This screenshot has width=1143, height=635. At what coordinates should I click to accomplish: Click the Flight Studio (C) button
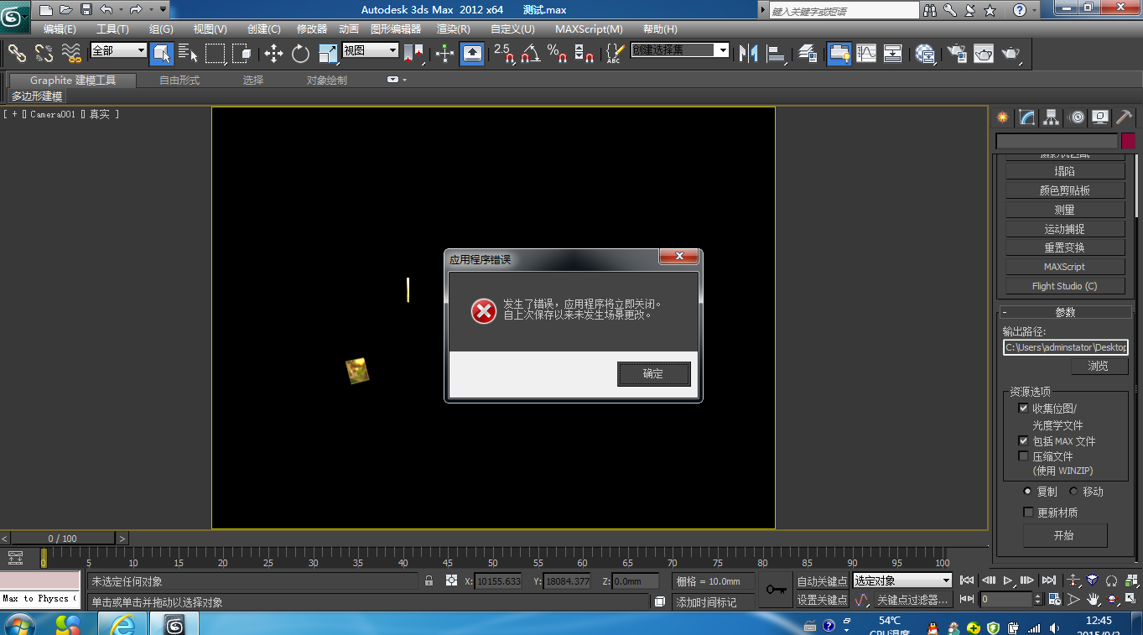1064,286
